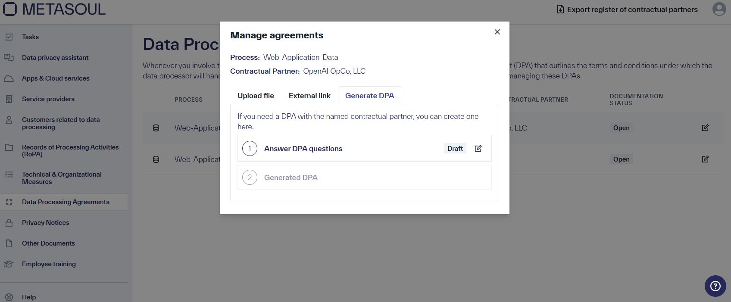Click the OpenAI OpCo, LLC partner link
The height and width of the screenshot is (302, 731).
pyautogui.click(x=334, y=71)
